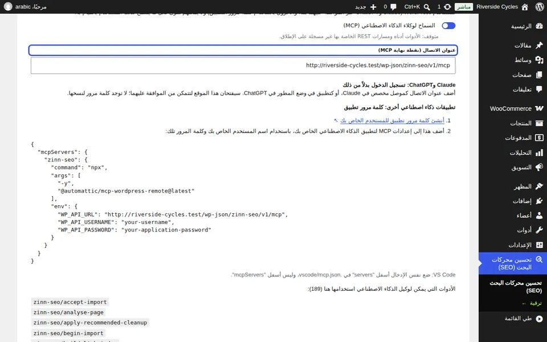Open the search magnifier icon in admin bar

pyautogui.click(x=427, y=7)
